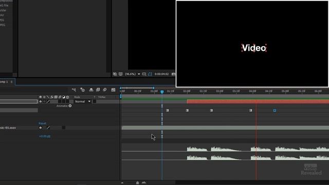Click the TrkMat box on text layer

click(95, 102)
